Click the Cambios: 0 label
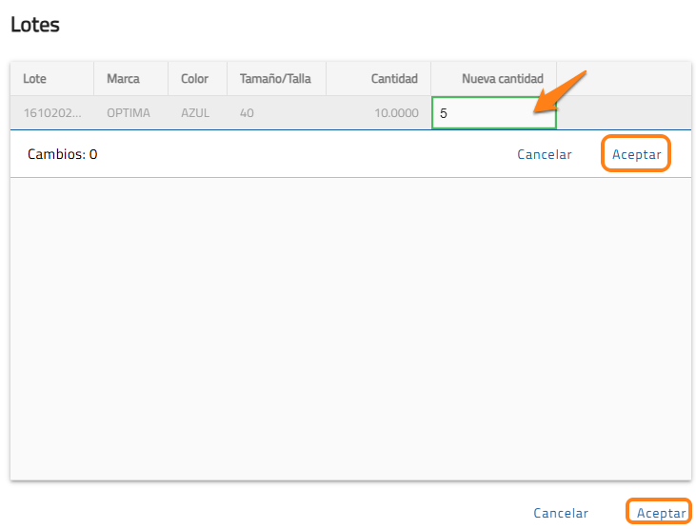This screenshot has width=696, height=529. point(63,154)
